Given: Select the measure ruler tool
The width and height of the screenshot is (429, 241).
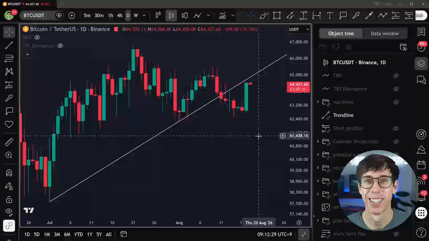Looking at the screenshot, I should tap(9, 142).
